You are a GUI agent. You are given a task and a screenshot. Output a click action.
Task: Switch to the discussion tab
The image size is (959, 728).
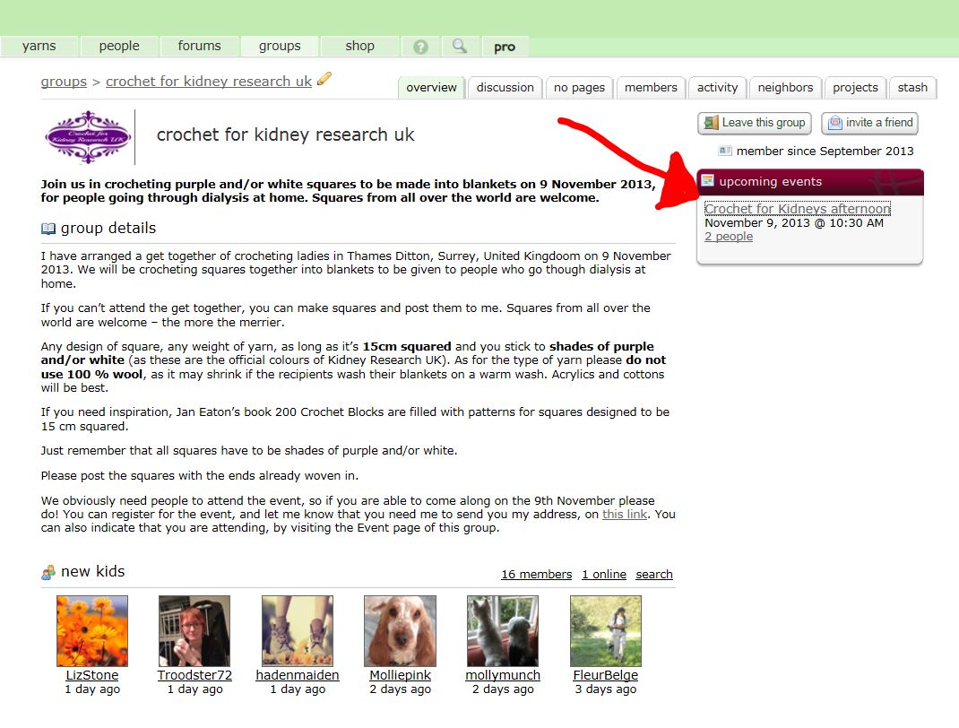click(x=505, y=88)
